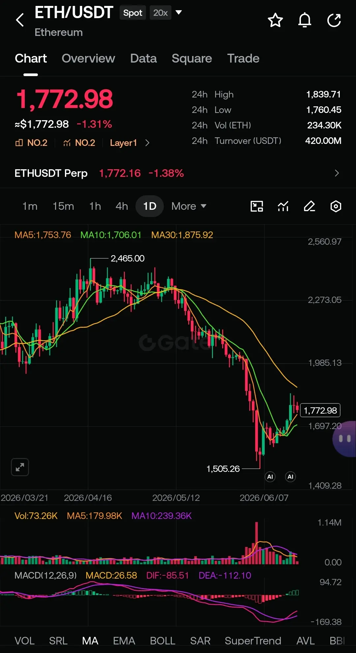Tap the DIF:-85.51 value

tap(167, 575)
